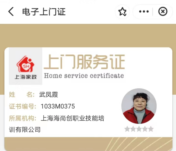The height and width of the screenshot is (151, 176).
Task: Tap the 训有限公司 text line
Action: click(25, 130)
